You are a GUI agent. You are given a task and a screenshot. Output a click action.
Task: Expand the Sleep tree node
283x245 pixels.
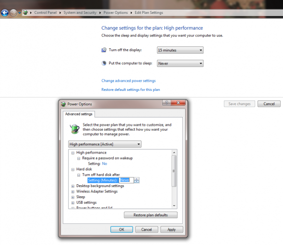73,197
